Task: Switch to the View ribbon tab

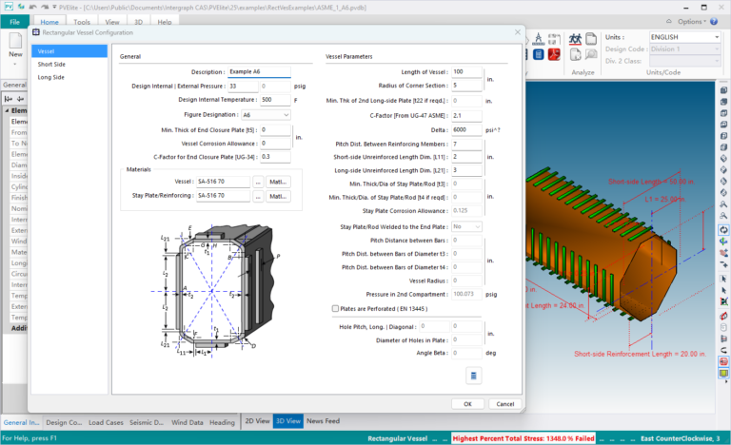Action: (x=112, y=22)
